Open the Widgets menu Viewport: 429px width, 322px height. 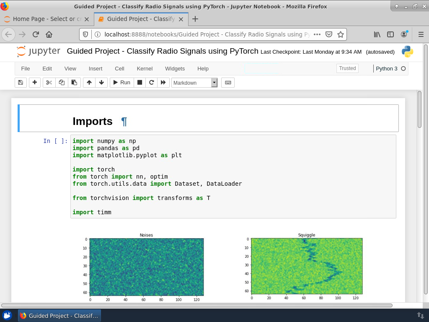[x=175, y=68]
